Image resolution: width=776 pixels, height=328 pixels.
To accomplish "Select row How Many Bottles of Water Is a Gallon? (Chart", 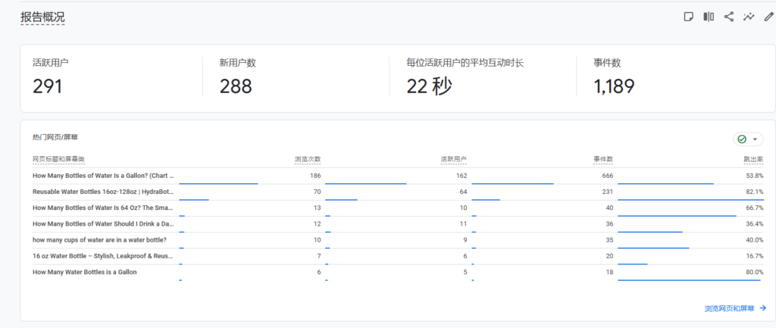I will [398, 176].
